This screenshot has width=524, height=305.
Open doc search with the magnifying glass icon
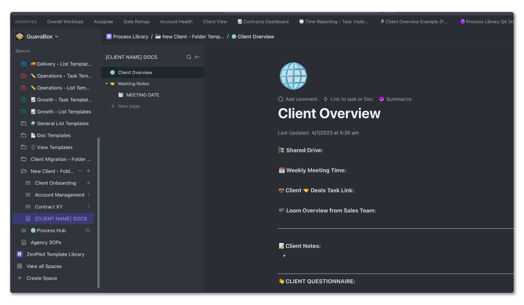(189, 57)
